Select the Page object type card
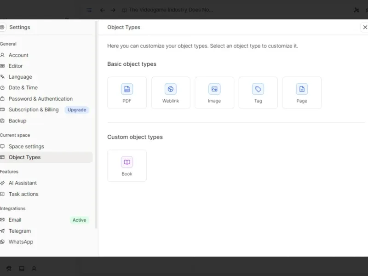This screenshot has height=276, width=368. 302,93
